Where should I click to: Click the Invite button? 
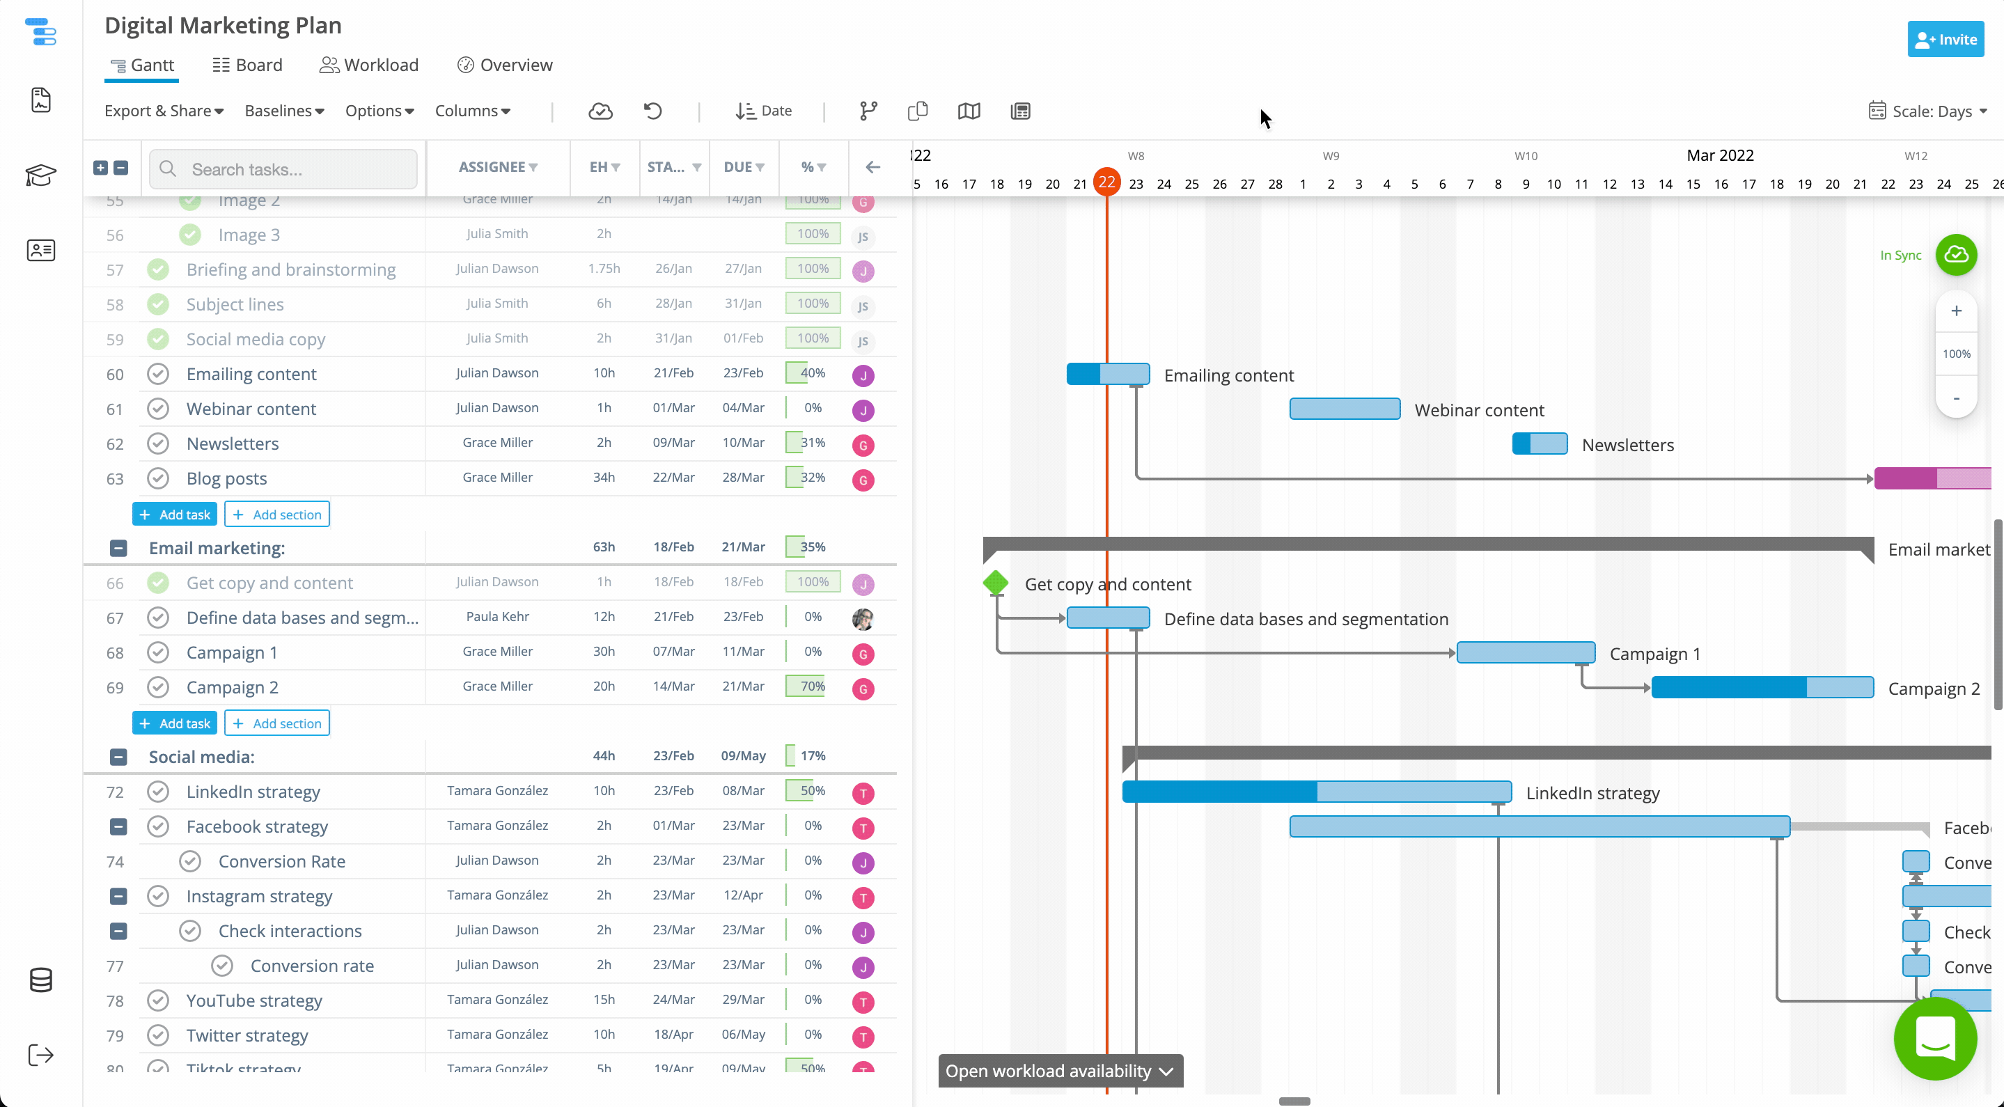pyautogui.click(x=1946, y=39)
